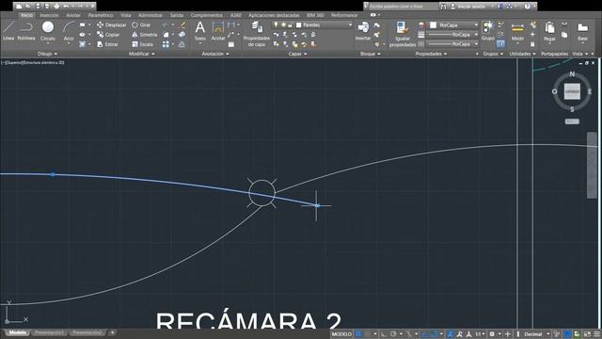Switch MODELO space button in status bar
The height and width of the screenshot is (339, 602).
coord(341,334)
